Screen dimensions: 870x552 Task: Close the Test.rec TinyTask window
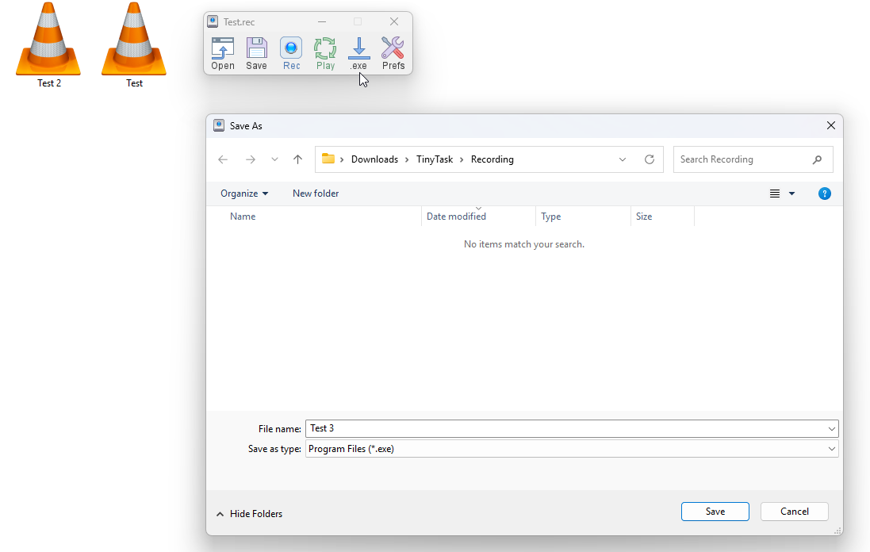click(394, 21)
